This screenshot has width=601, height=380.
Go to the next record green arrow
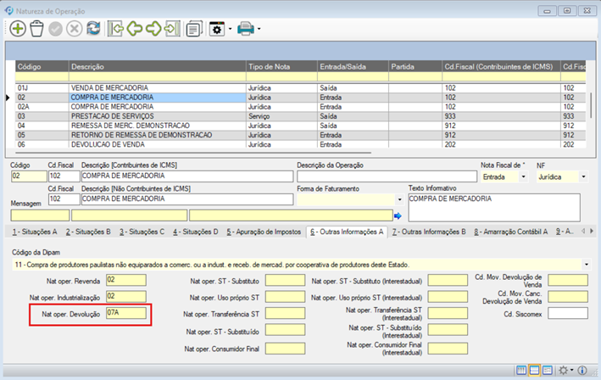pos(153,29)
